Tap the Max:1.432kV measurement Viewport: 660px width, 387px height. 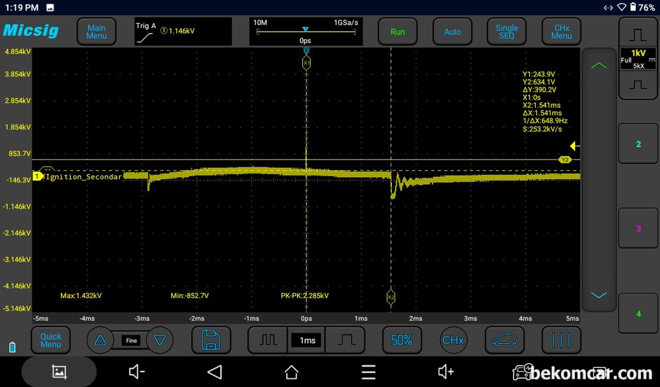(81, 296)
